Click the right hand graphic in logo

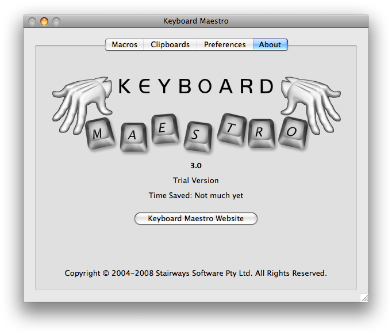tap(310, 105)
